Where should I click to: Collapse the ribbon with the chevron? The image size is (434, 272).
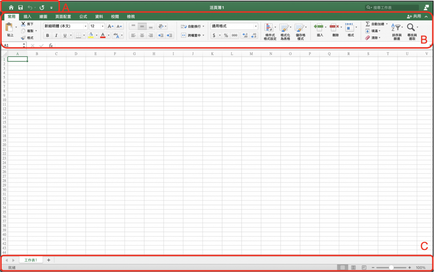click(x=426, y=16)
